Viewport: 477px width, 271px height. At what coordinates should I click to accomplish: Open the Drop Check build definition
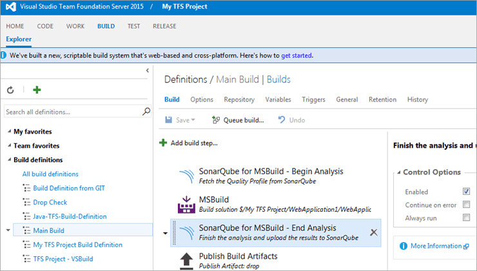click(50, 202)
